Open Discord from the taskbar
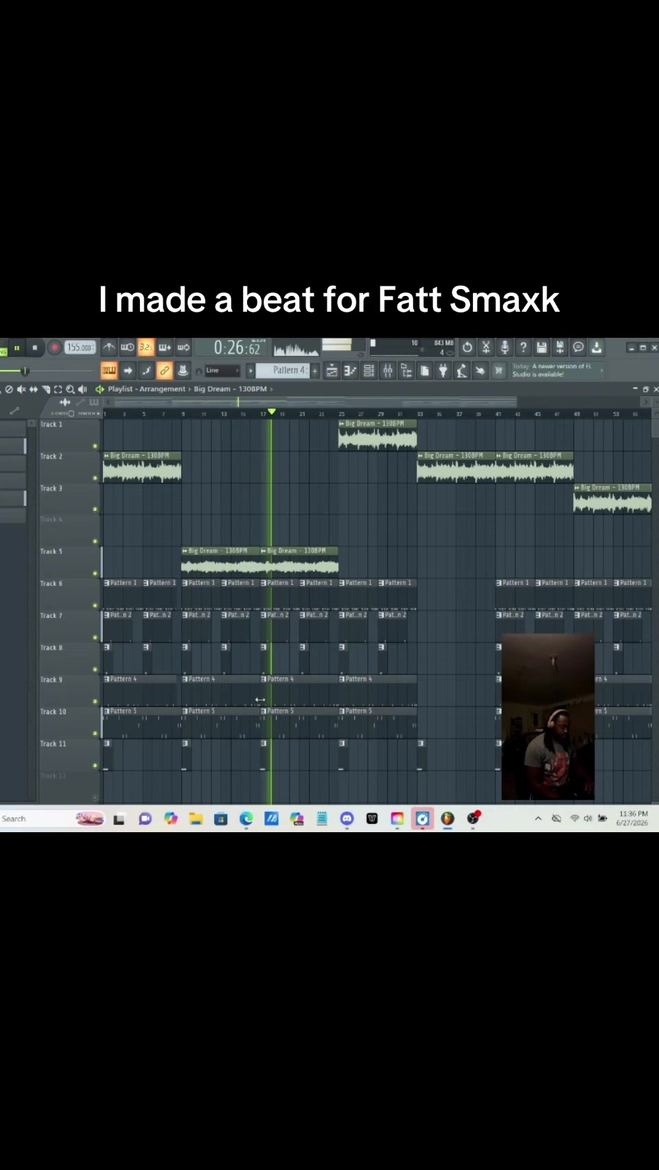 click(347, 818)
